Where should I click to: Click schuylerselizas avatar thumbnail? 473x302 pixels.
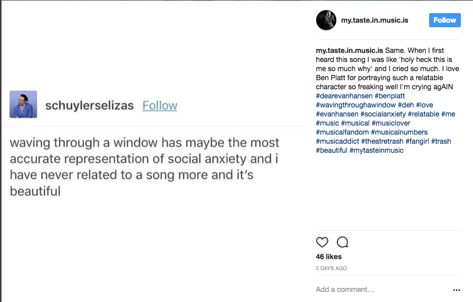(x=23, y=104)
